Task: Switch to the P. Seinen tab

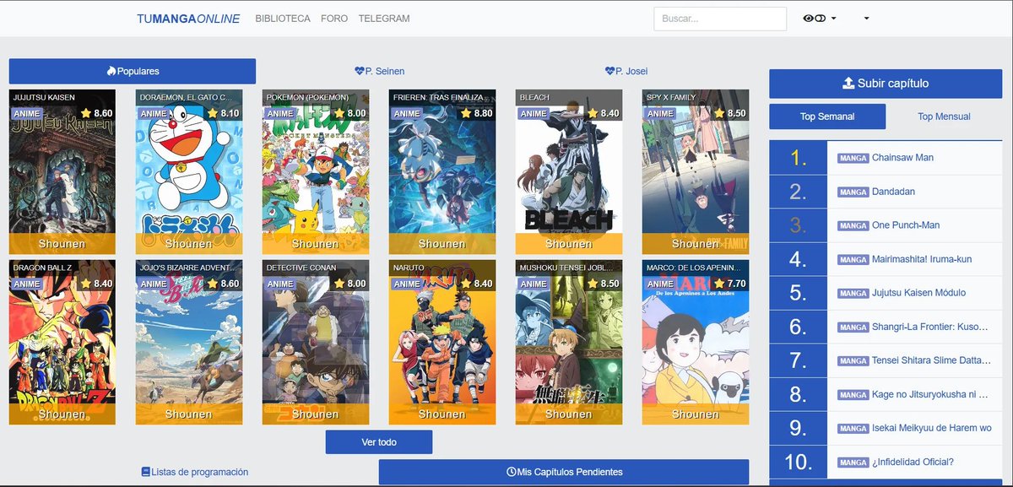Action: click(x=379, y=71)
